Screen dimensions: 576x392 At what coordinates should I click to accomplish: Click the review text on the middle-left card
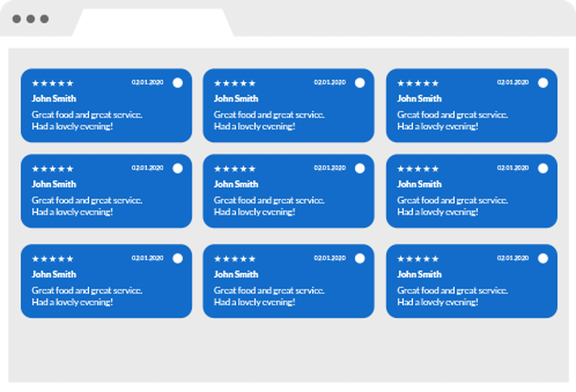coord(87,206)
